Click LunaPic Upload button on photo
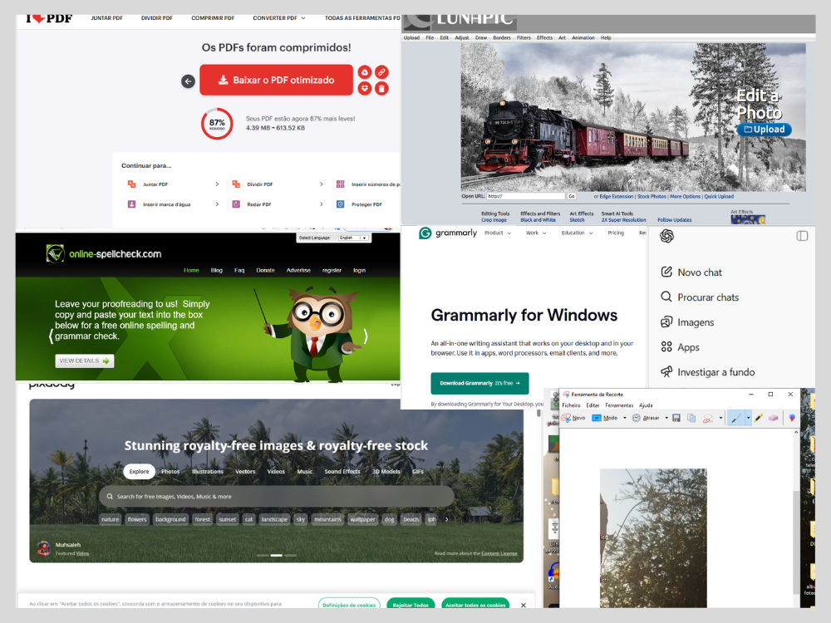The image size is (831, 623). point(764,130)
